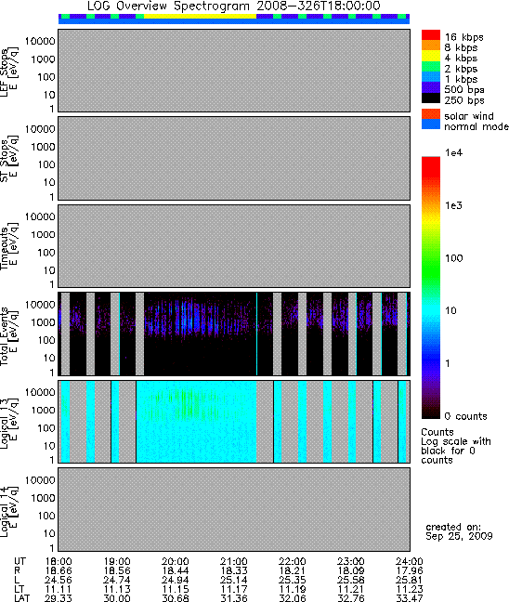509x602 pixels.
Task: Click the orange-red solar wind mode swatch
Action: coord(431,114)
